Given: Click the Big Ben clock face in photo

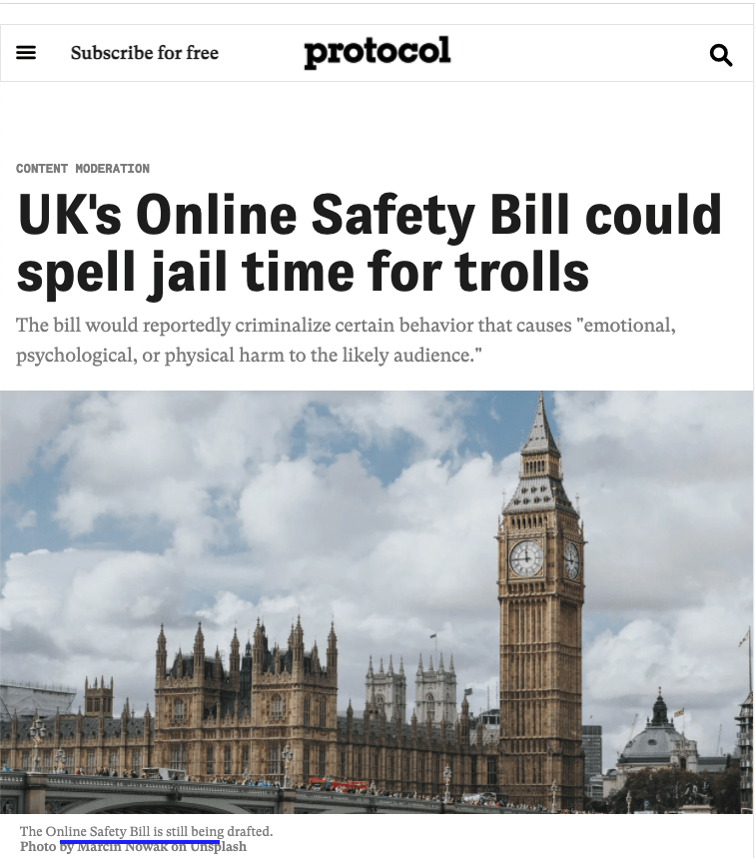Looking at the screenshot, I should (526, 558).
